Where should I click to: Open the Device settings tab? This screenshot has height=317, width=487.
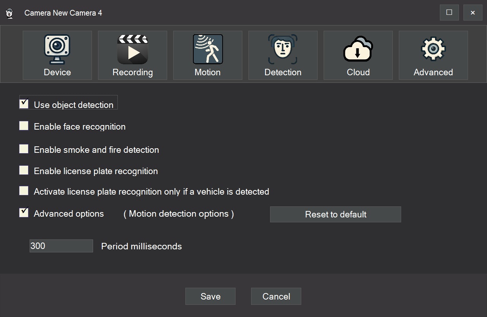click(x=57, y=55)
